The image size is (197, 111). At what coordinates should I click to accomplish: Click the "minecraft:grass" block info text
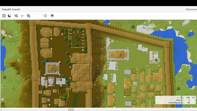tap(175, 103)
